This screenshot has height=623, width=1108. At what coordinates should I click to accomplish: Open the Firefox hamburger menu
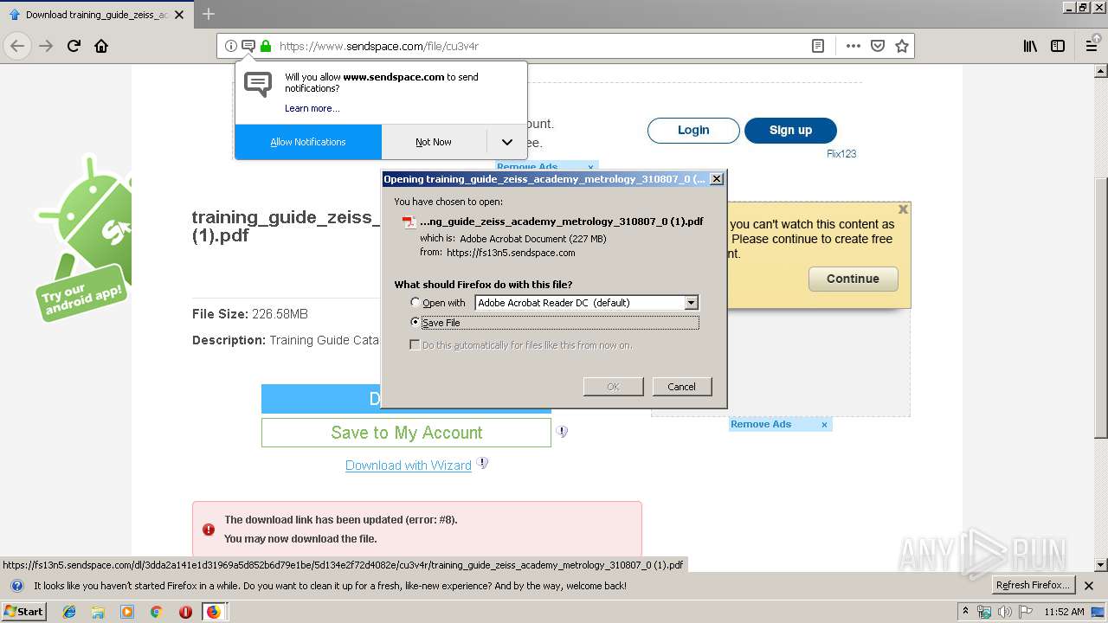(x=1092, y=46)
